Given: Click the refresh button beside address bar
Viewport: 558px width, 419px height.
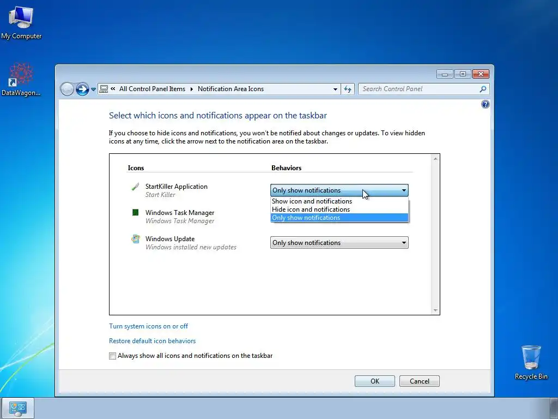Looking at the screenshot, I should click(348, 89).
